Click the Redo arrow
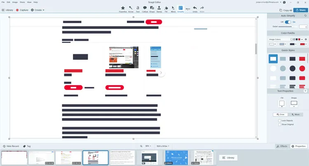This screenshot has height=166, width=309. [x=202, y=9]
